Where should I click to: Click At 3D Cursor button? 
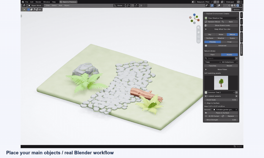click(213, 116)
